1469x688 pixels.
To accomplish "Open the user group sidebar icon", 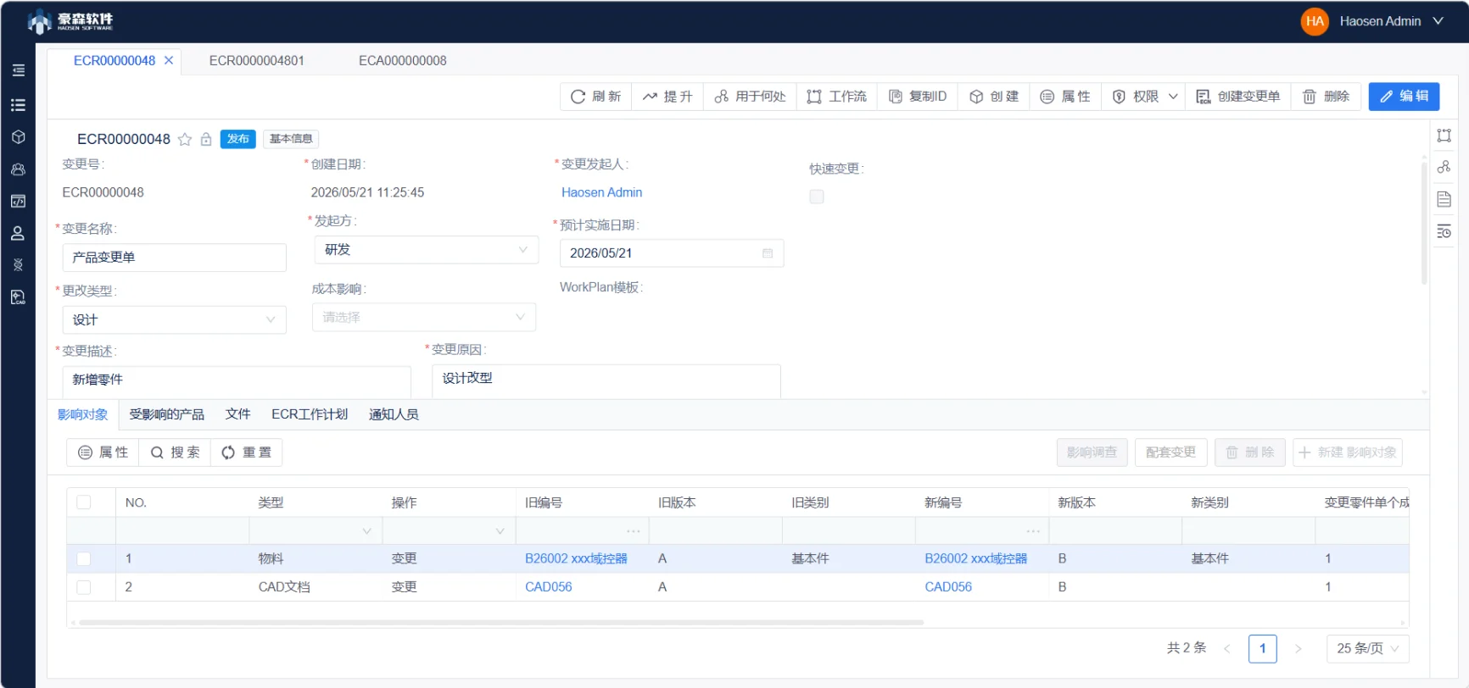I will pos(18,169).
